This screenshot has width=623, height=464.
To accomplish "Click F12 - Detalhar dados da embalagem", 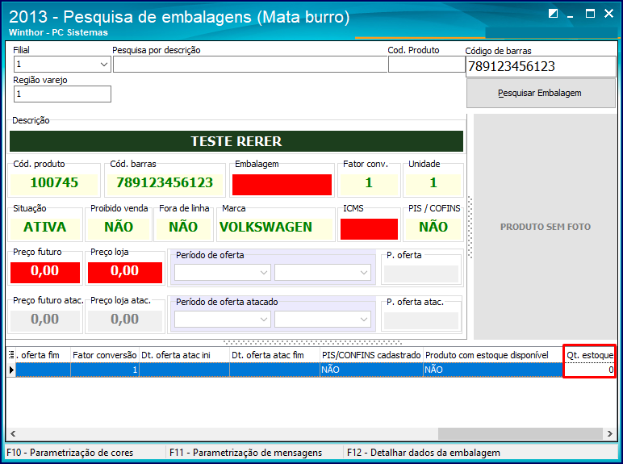I will click(424, 453).
